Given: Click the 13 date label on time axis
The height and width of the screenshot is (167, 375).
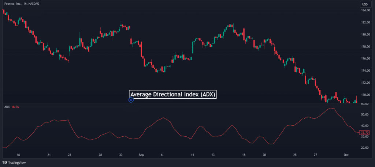Looking at the screenshot, I should pyautogui.click(x=213, y=155).
